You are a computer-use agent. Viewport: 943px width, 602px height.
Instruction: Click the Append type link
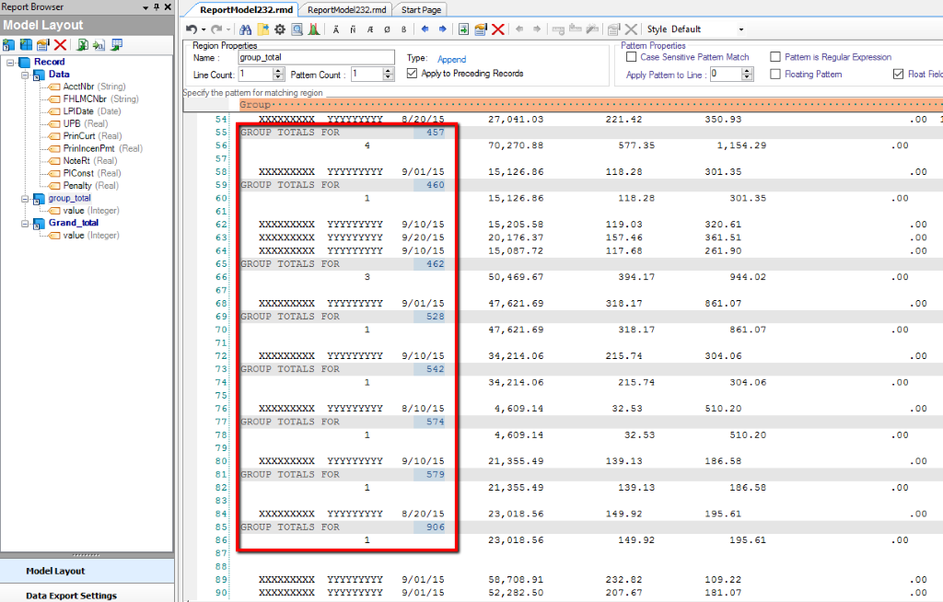pos(451,59)
